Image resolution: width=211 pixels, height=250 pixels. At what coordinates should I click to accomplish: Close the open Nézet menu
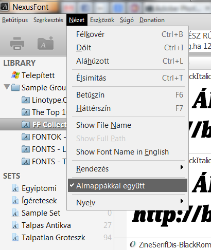(x=77, y=20)
